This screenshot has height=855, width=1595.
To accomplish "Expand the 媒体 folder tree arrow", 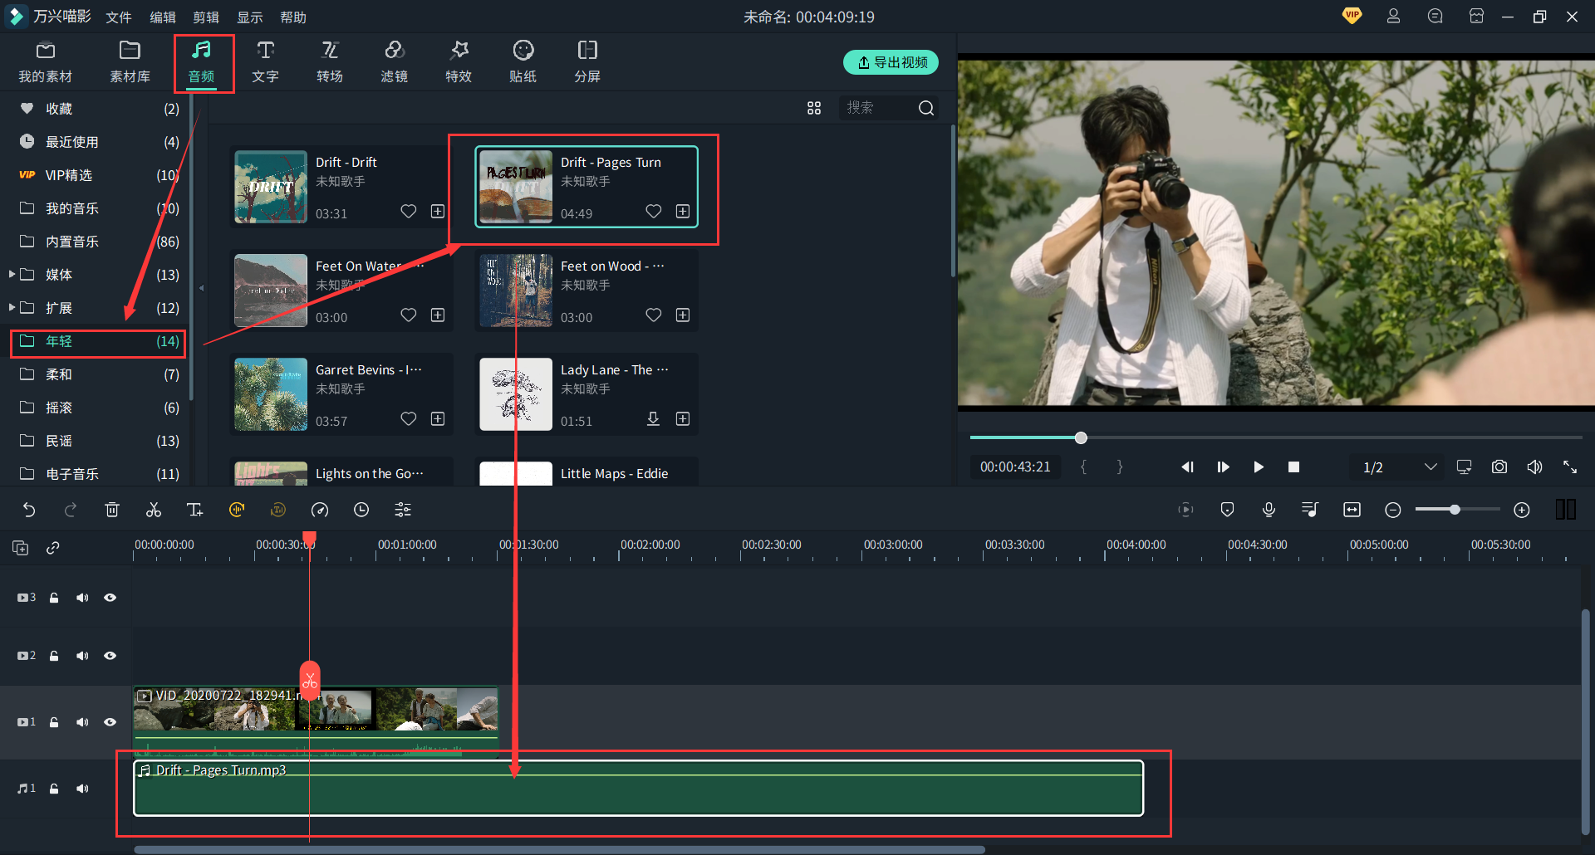I will click(x=12, y=274).
